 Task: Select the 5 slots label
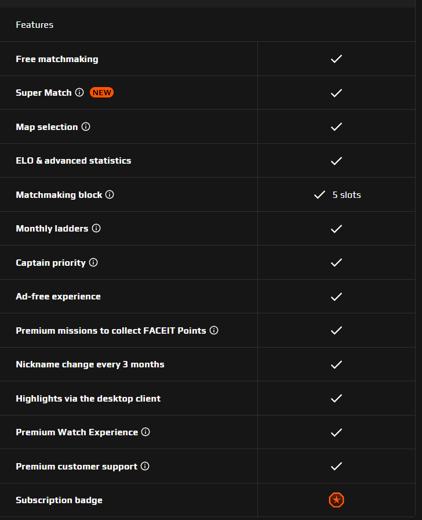347,194
